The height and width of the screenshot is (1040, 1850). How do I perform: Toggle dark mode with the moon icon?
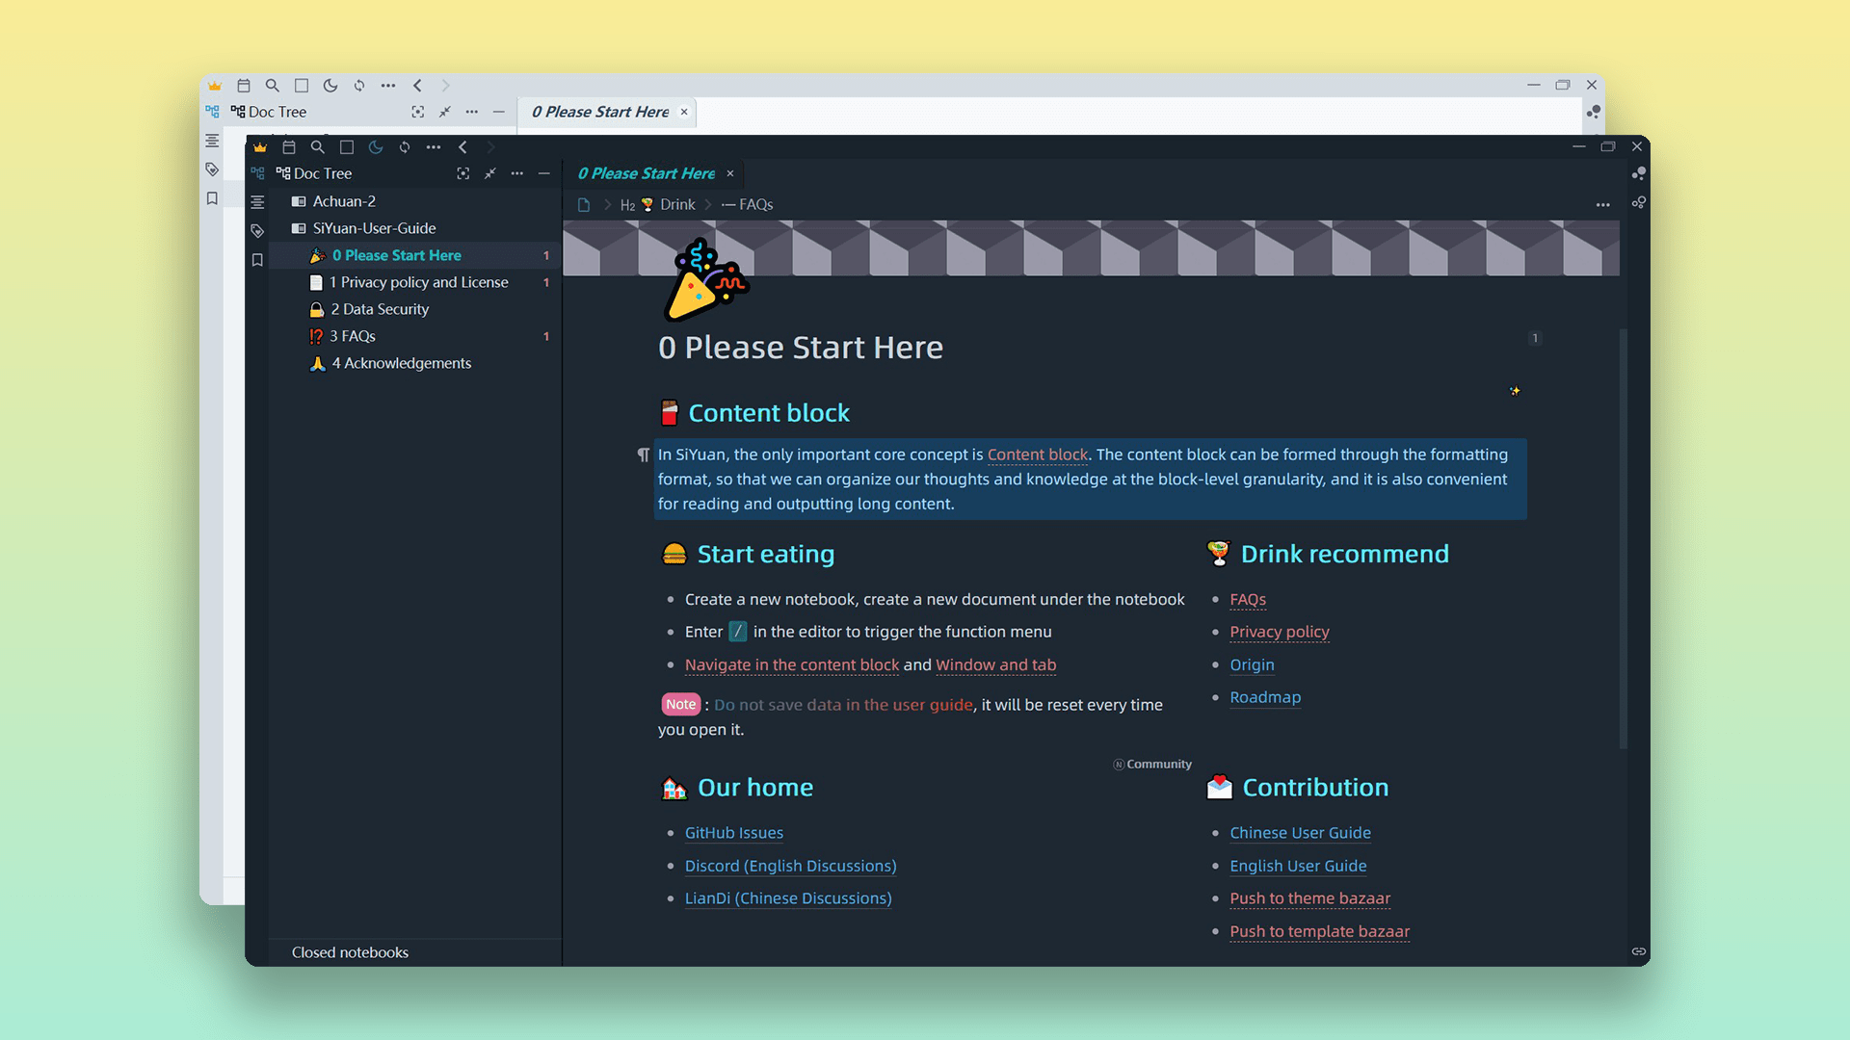point(376,147)
